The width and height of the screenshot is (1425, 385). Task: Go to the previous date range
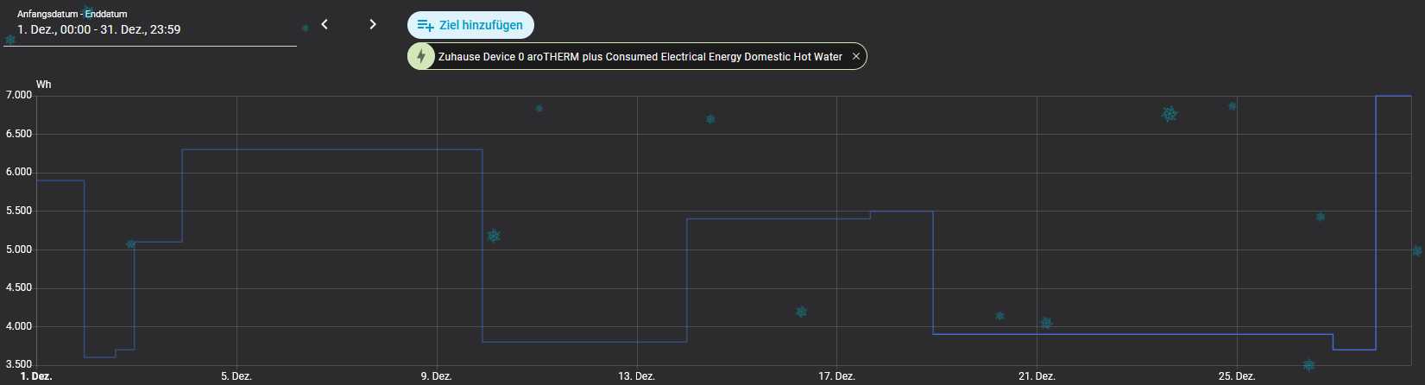pos(325,24)
